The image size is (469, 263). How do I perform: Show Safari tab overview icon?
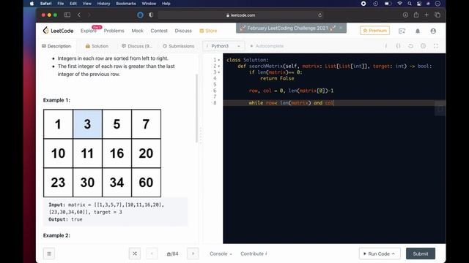point(437,15)
